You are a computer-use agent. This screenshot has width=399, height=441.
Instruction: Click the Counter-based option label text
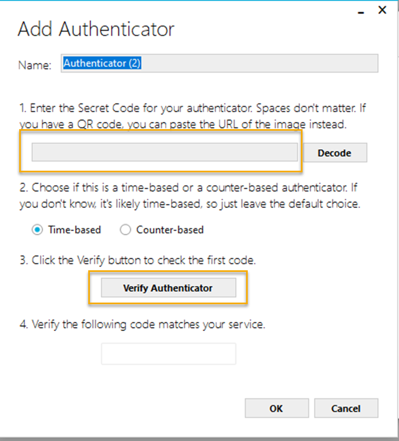pos(170,230)
